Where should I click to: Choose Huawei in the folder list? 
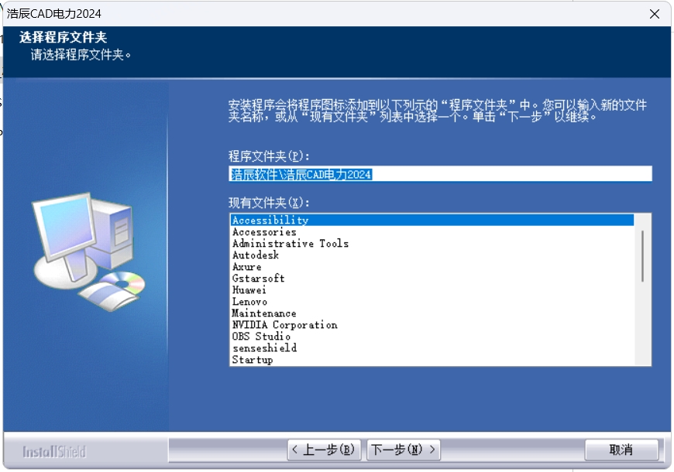point(310,289)
